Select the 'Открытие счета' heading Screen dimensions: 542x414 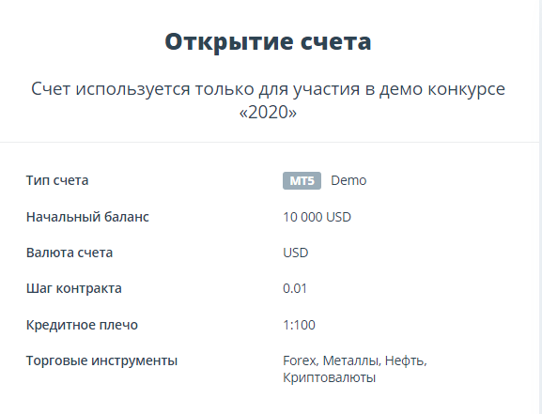268,42
